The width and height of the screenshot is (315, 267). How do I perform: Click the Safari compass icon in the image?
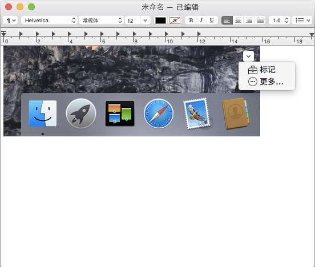[x=159, y=114]
